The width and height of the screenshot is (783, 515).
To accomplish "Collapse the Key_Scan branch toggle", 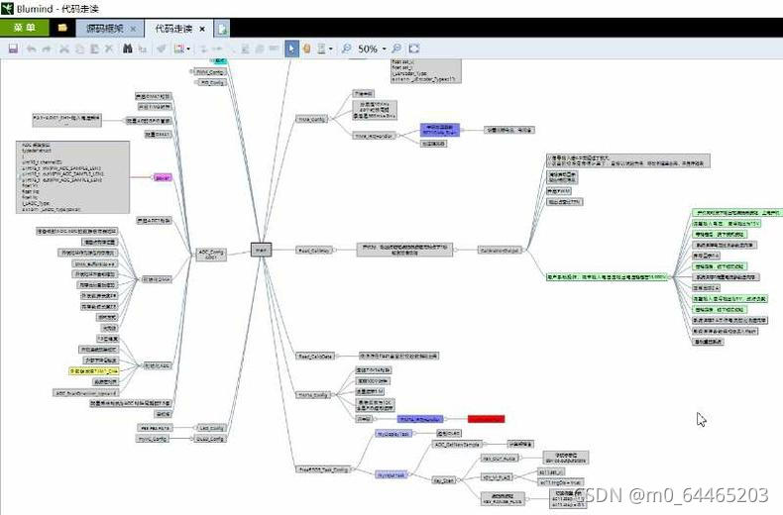I will pos(459,480).
